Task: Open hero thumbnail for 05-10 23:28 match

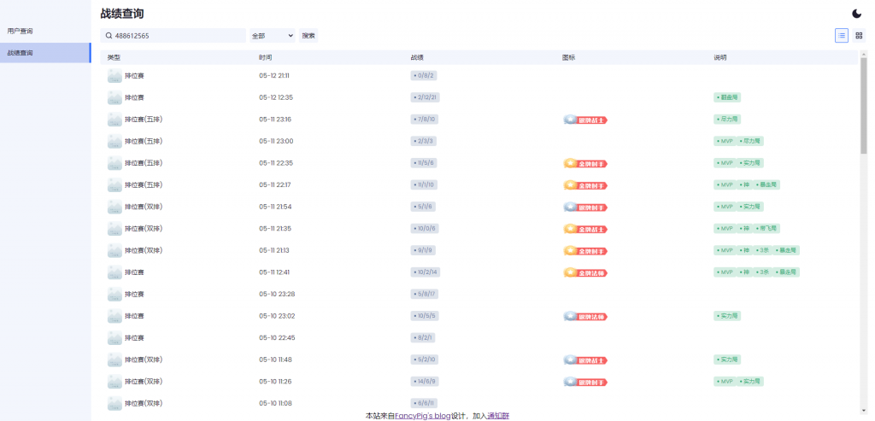Action: tap(115, 295)
